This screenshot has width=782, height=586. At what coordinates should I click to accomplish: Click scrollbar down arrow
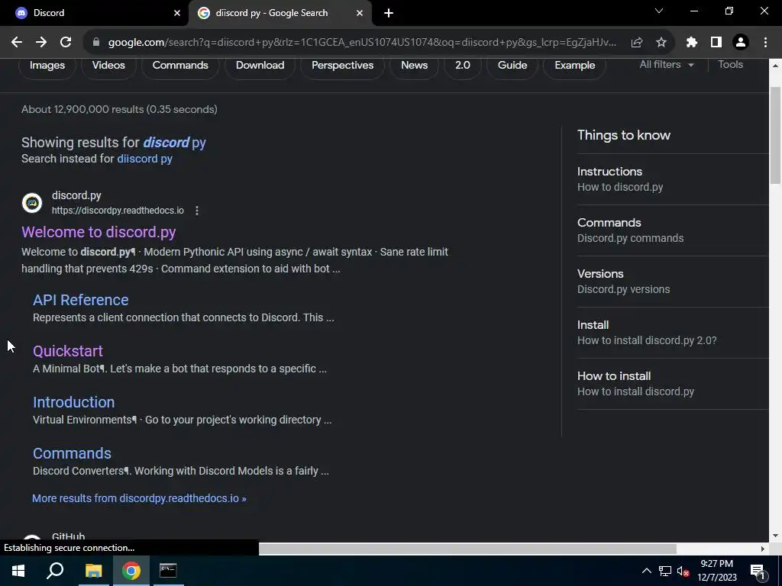(x=776, y=536)
